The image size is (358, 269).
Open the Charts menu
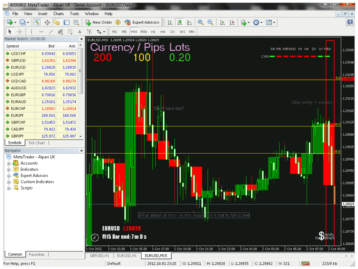click(58, 14)
